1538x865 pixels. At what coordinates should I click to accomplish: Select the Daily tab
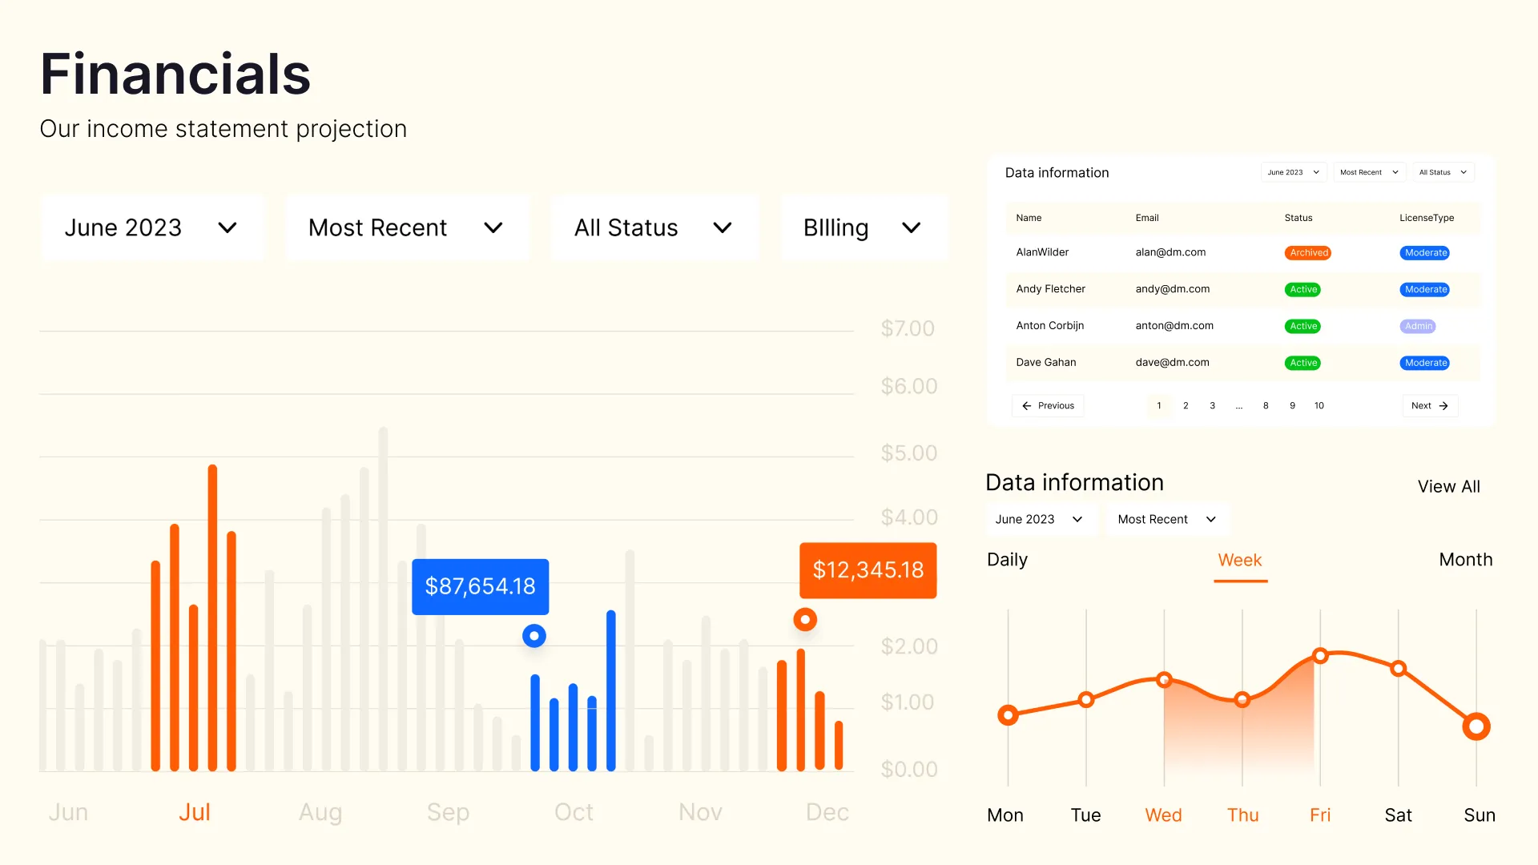coord(1007,561)
